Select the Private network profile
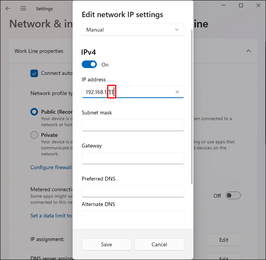 tap(34, 135)
